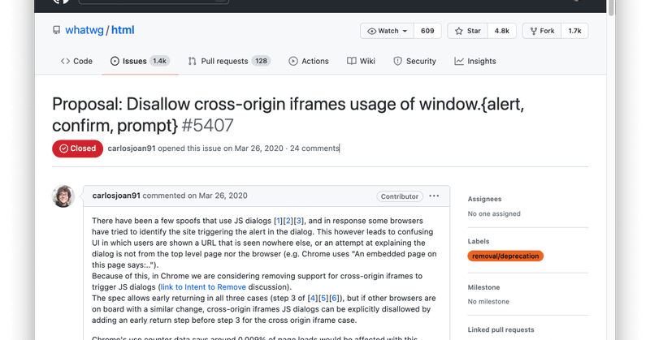Screen dimensions: 650x340
Task: Follow spec reference link [6]
Action: [x=334, y=298]
